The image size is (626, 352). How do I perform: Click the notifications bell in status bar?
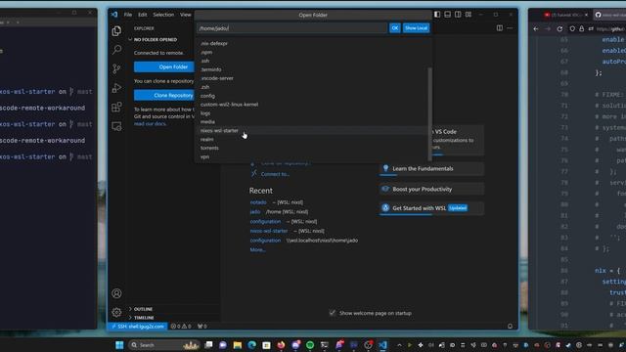[510, 326]
